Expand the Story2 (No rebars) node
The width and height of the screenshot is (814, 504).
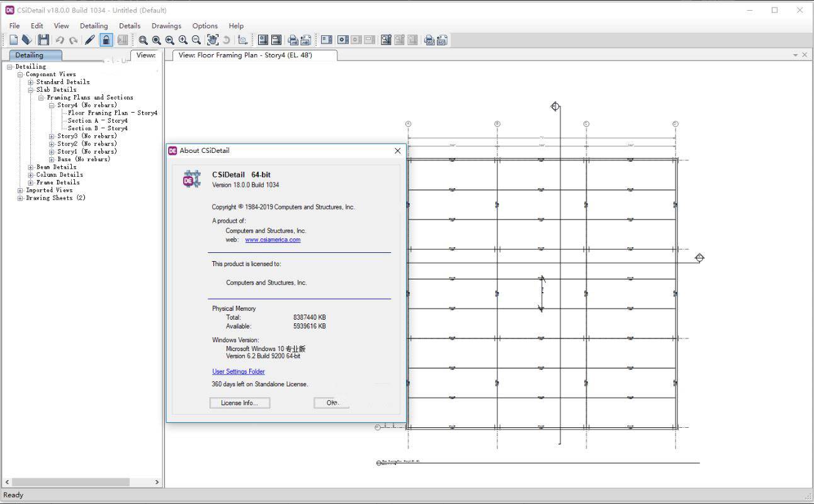click(52, 144)
